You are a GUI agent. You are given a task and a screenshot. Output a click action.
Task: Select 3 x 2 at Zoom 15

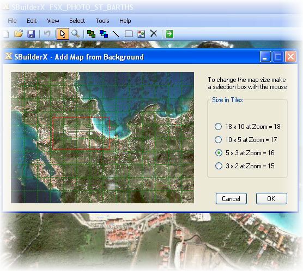click(219, 166)
